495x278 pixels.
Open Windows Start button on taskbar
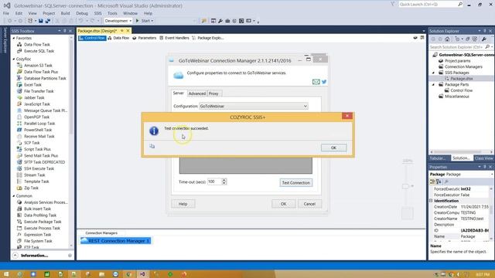coord(6,274)
